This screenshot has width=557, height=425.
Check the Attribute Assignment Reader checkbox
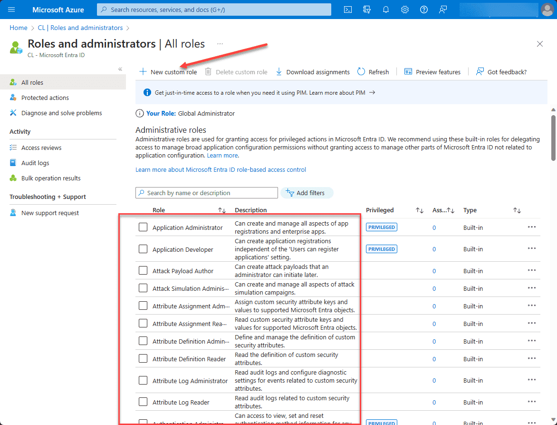[x=143, y=323]
